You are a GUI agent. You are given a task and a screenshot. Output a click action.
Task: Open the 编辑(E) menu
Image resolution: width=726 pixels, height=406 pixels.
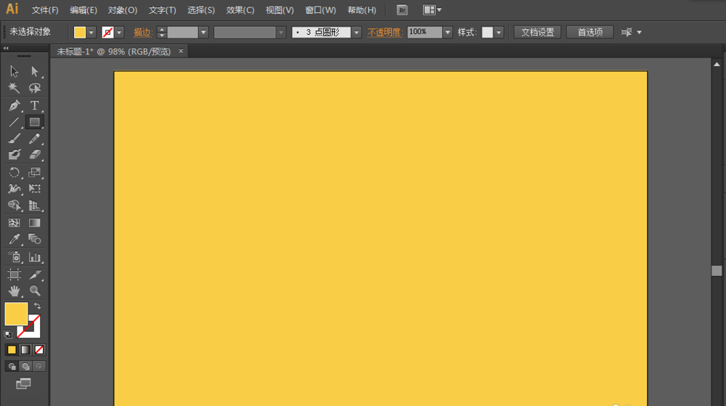83,10
